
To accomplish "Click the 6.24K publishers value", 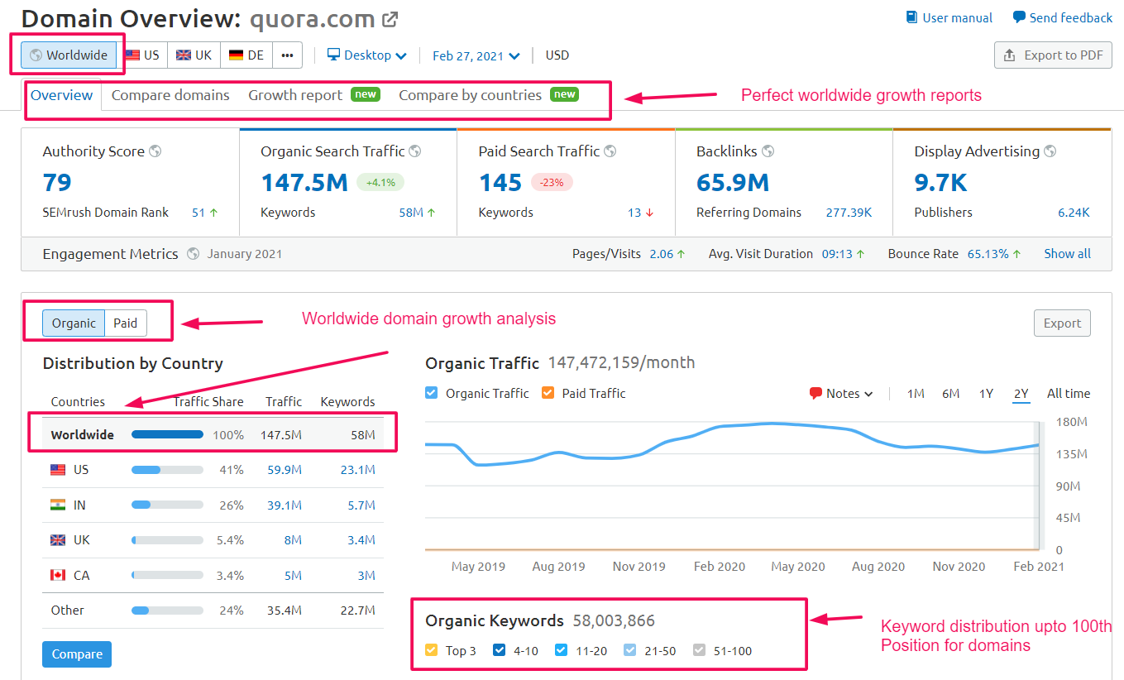I will point(1074,213).
